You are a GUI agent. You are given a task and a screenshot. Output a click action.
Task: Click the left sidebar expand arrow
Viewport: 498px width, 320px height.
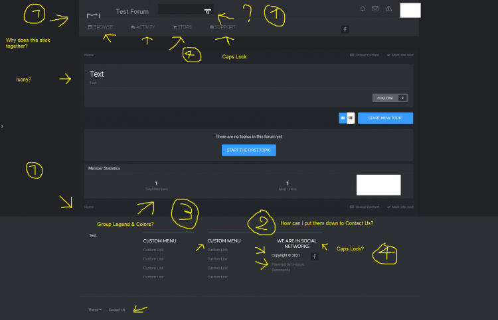3,126
